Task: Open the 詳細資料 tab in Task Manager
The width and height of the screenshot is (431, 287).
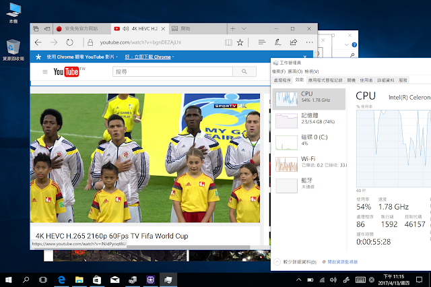Action: 385,80
